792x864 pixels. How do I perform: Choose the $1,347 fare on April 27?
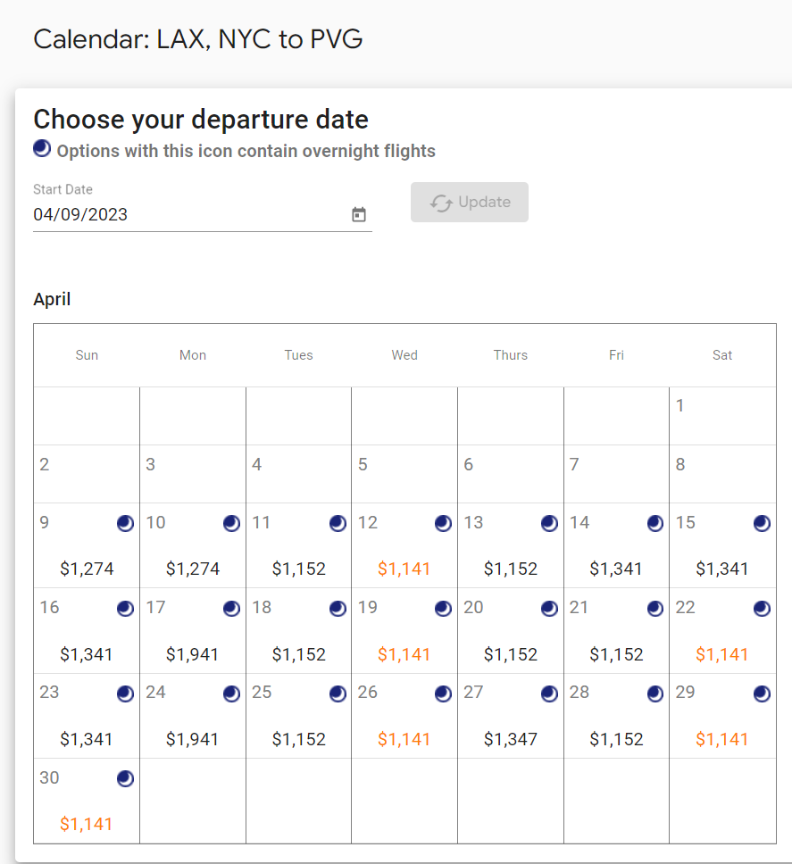click(x=511, y=739)
